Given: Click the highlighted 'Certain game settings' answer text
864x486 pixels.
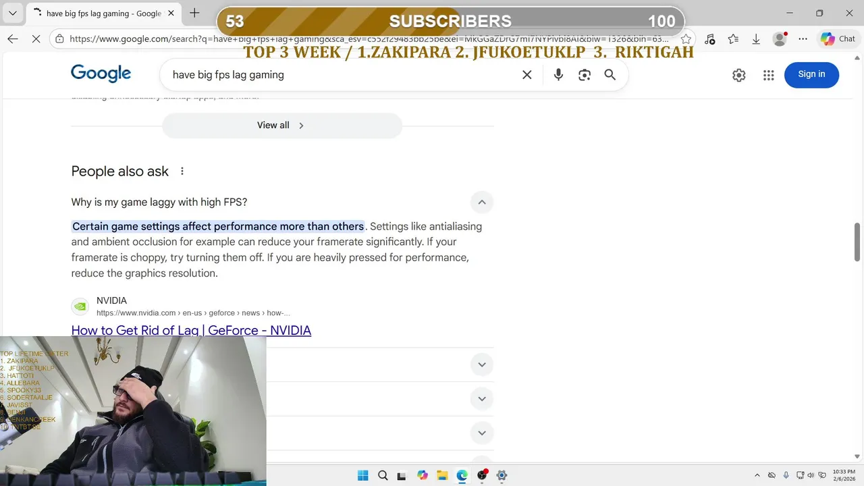Looking at the screenshot, I should (218, 226).
